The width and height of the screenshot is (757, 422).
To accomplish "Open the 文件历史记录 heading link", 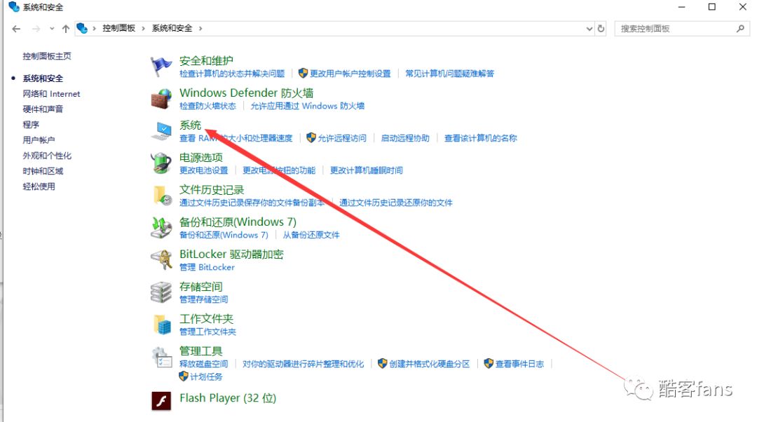I will tap(212, 190).
